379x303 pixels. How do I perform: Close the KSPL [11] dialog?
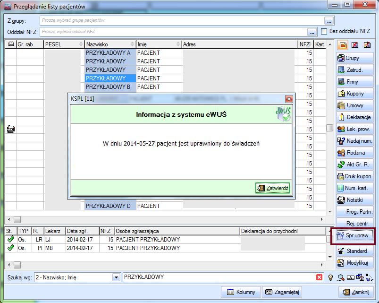click(289, 99)
